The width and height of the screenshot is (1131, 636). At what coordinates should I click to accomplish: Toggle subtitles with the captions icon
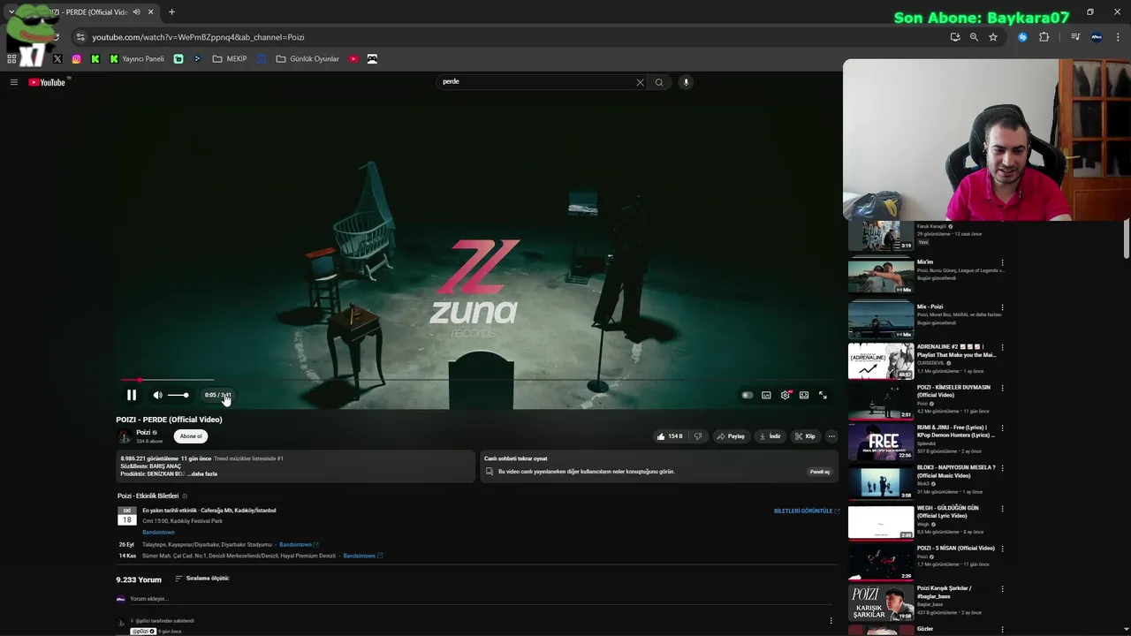[x=766, y=395]
